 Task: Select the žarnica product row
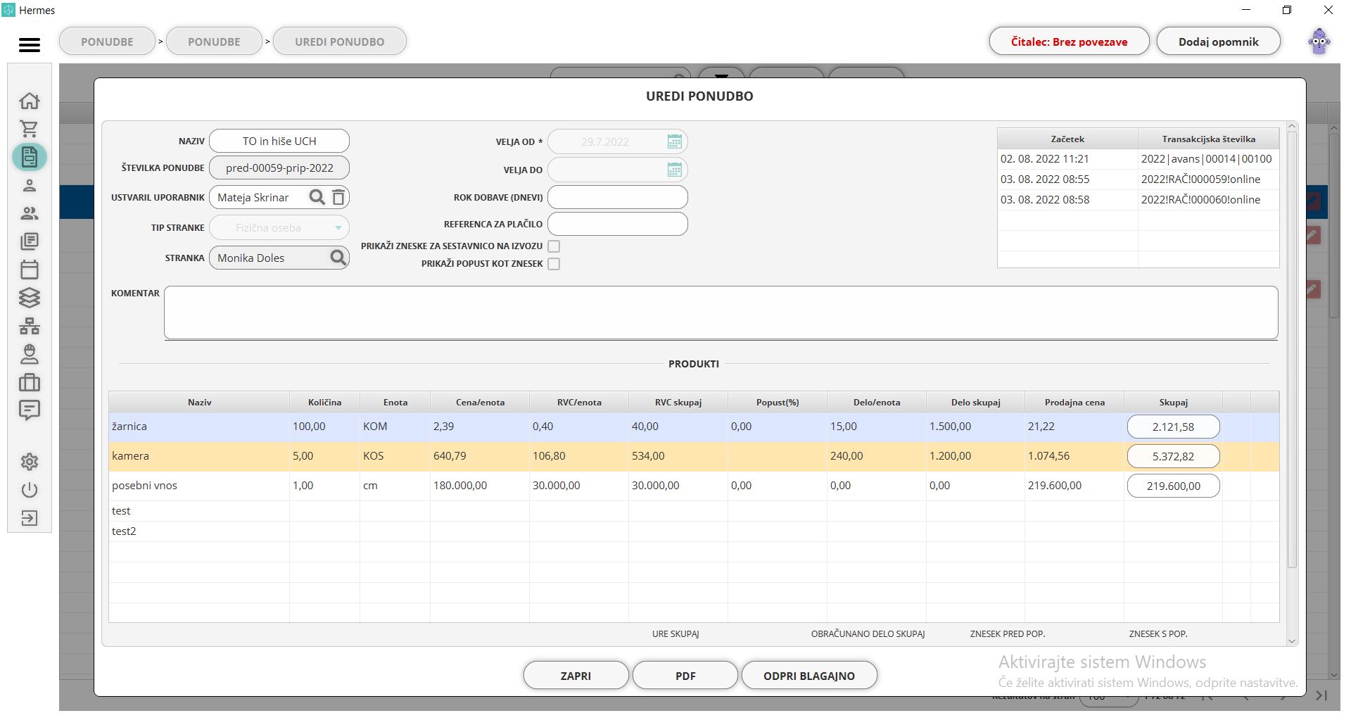(694, 427)
